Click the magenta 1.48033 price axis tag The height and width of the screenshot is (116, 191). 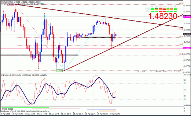coord(187,48)
